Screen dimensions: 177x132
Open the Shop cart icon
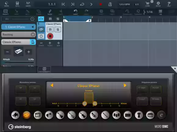(147, 4)
